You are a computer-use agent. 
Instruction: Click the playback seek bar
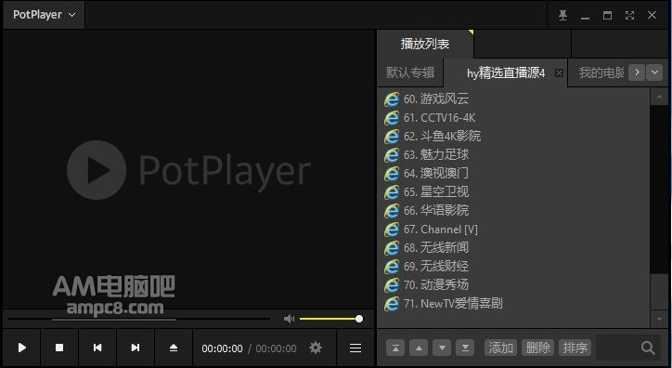(x=138, y=319)
